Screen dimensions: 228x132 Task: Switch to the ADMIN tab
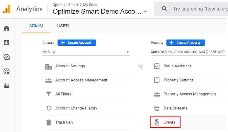[x=36, y=26]
